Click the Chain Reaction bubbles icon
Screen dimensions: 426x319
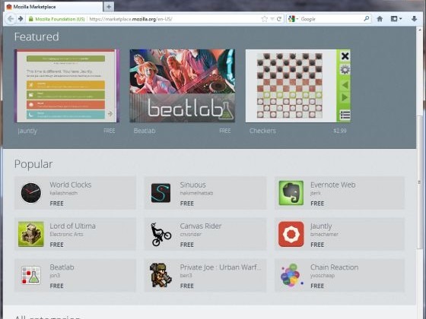(x=291, y=275)
